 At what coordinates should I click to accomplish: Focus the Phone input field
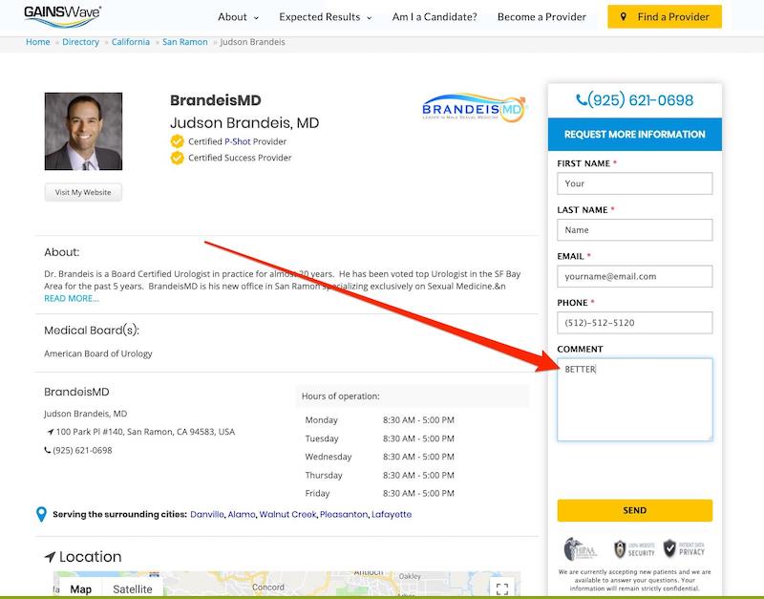[635, 323]
